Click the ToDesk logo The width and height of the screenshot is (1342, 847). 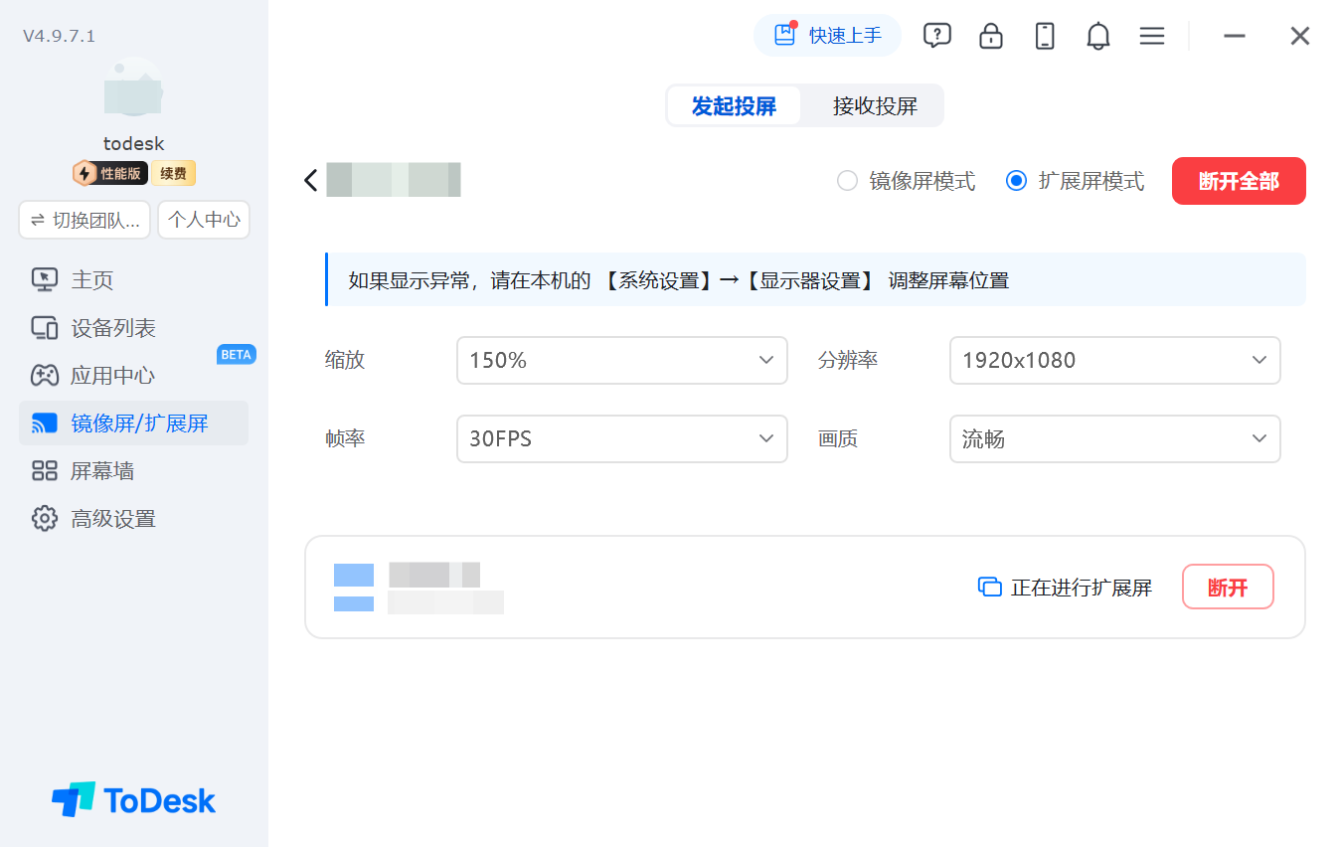133,799
